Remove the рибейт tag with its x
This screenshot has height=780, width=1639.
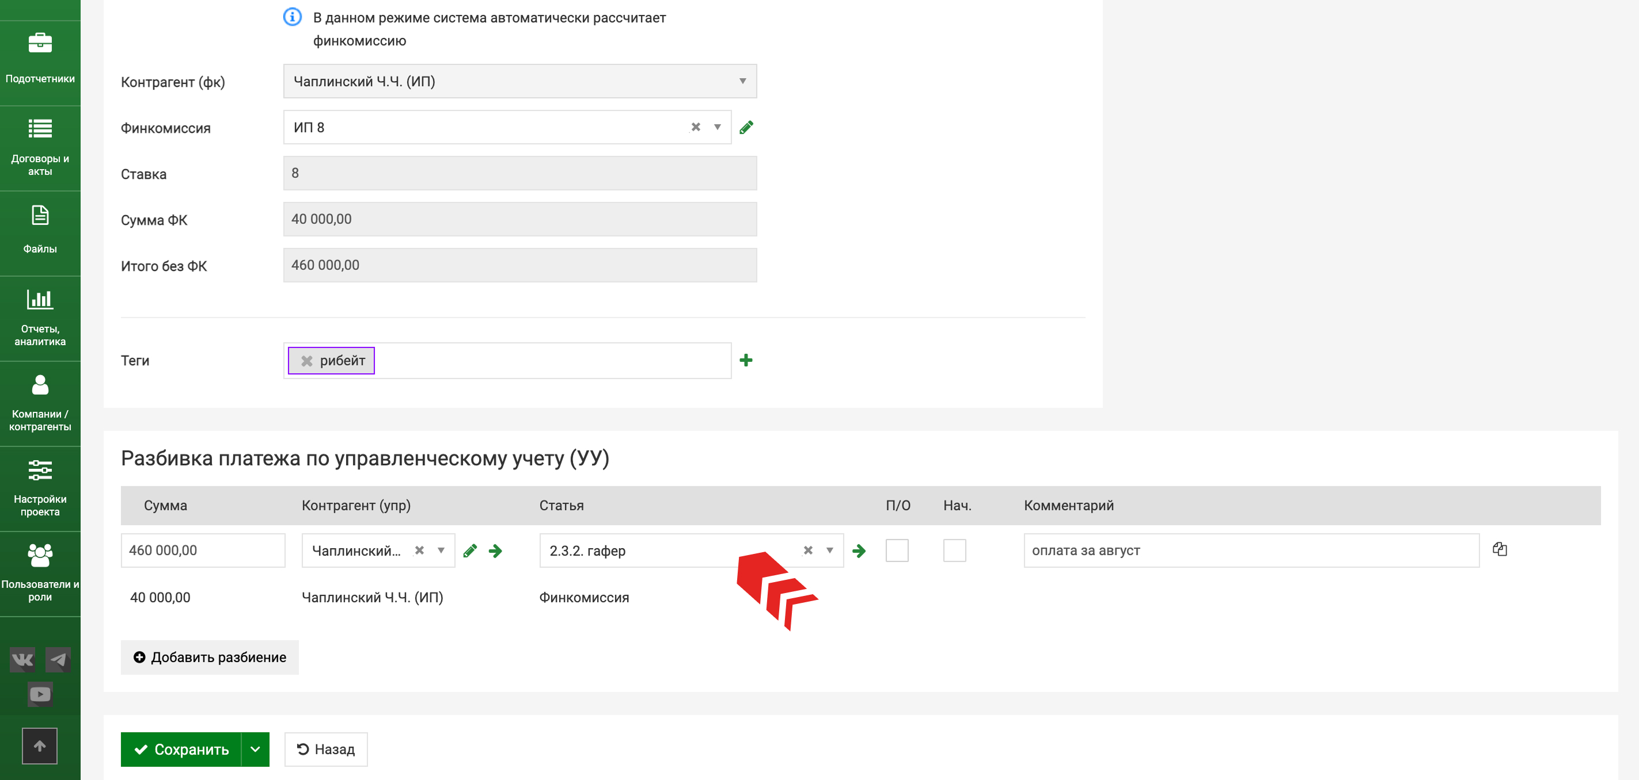307,361
